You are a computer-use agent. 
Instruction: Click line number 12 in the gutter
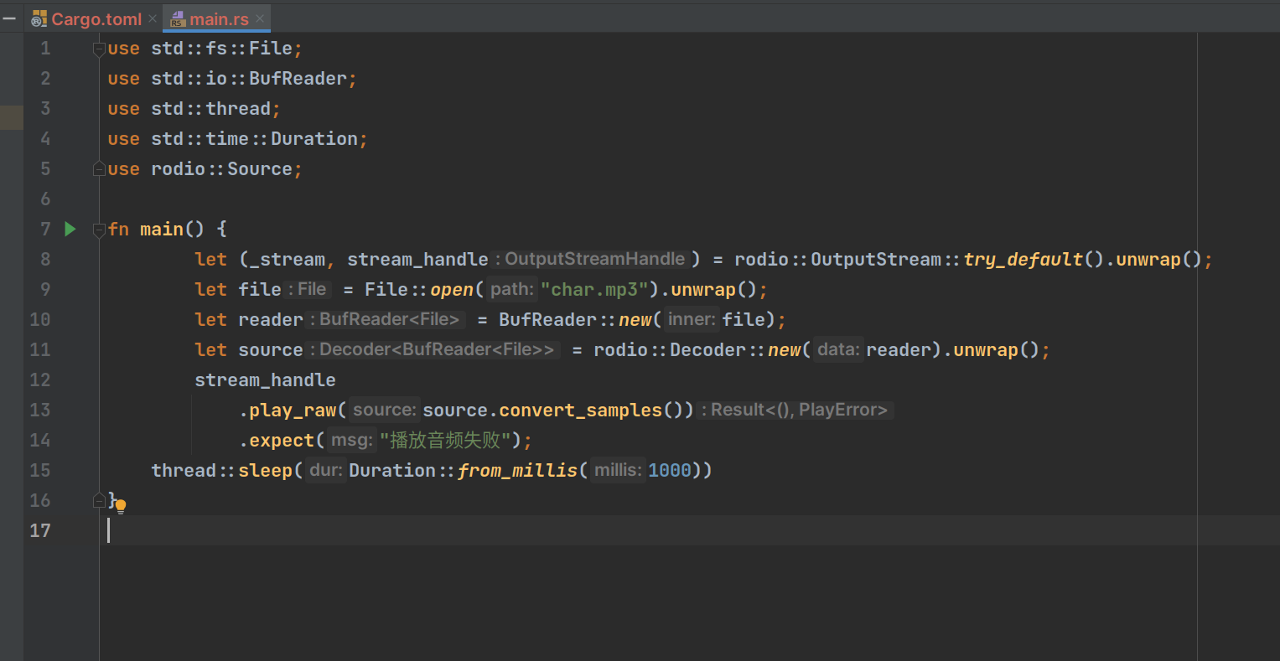click(x=40, y=380)
